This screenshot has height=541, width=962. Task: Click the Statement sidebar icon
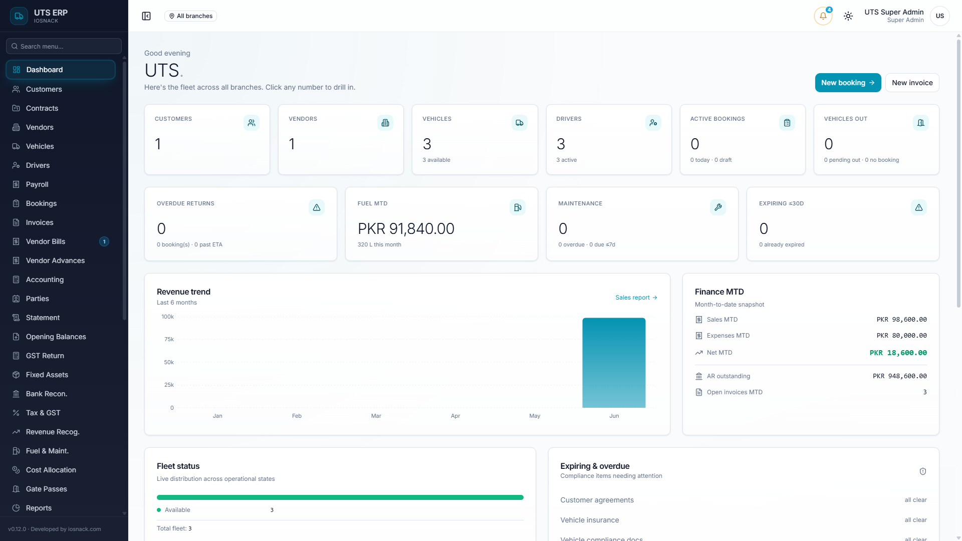(x=16, y=318)
